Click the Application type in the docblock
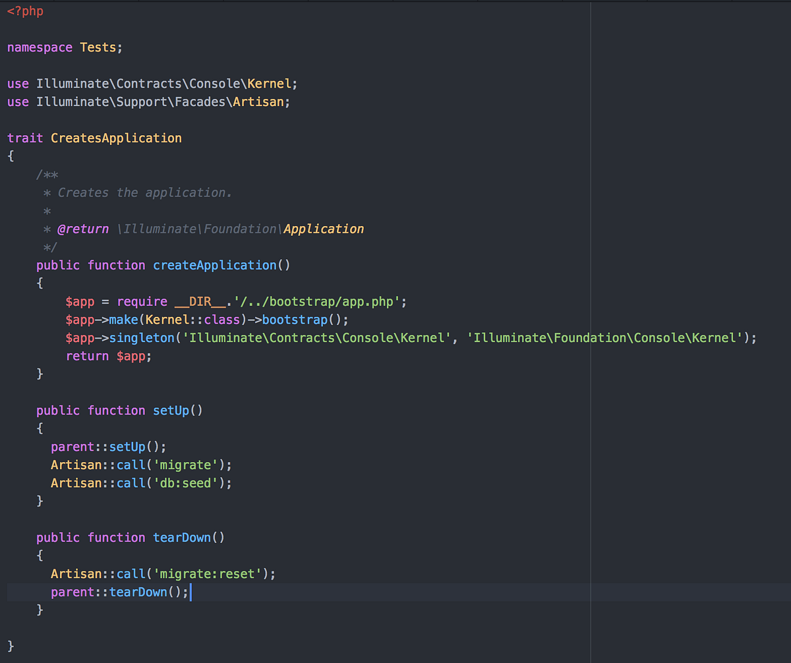791x663 pixels. pos(323,229)
